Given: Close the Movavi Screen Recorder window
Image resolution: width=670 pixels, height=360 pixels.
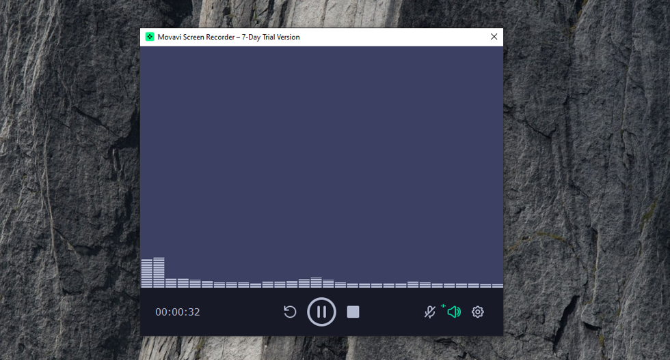Looking at the screenshot, I should (494, 37).
